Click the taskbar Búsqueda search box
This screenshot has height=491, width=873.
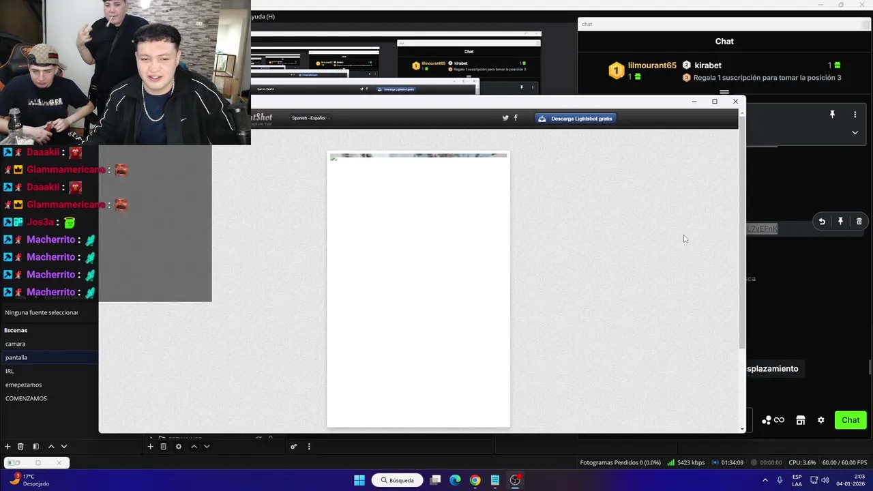click(x=397, y=480)
